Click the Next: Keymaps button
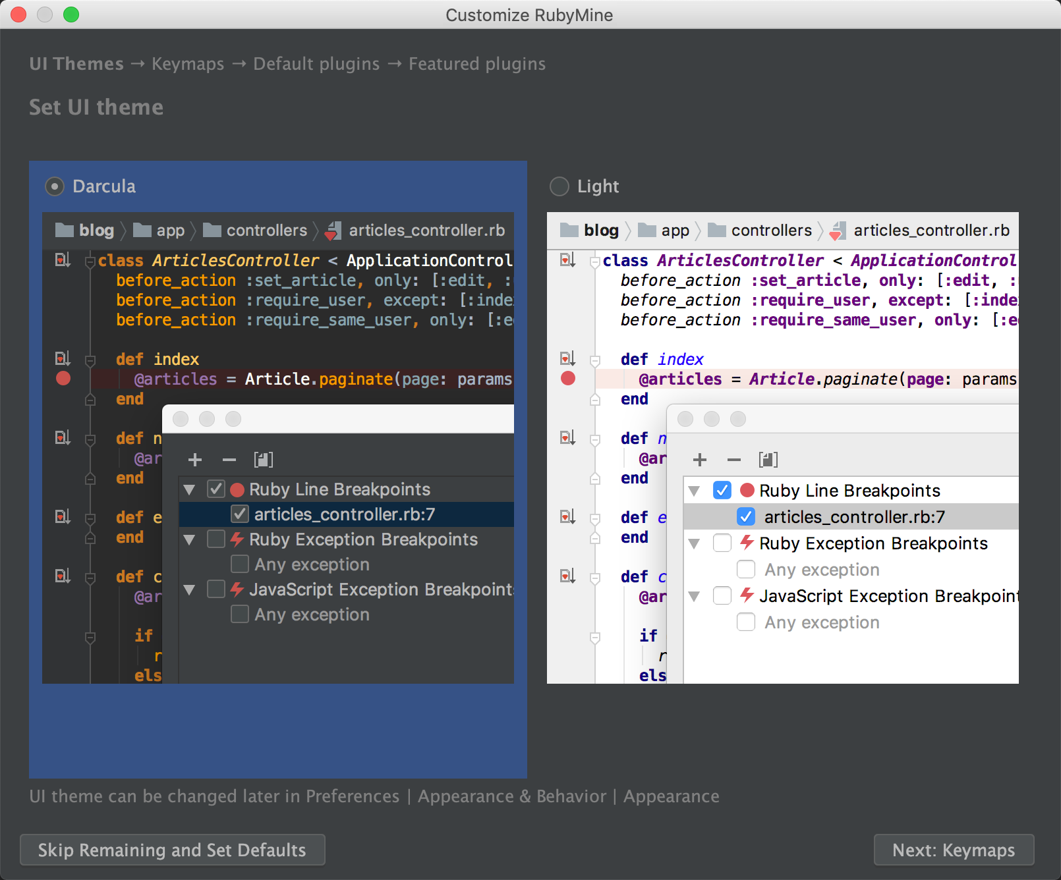 [x=954, y=850]
